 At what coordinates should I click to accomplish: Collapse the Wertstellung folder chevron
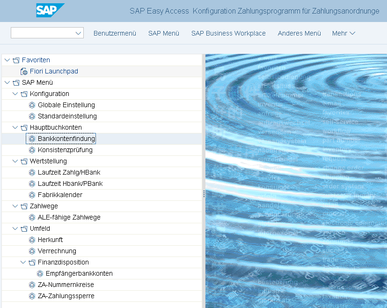(15, 161)
